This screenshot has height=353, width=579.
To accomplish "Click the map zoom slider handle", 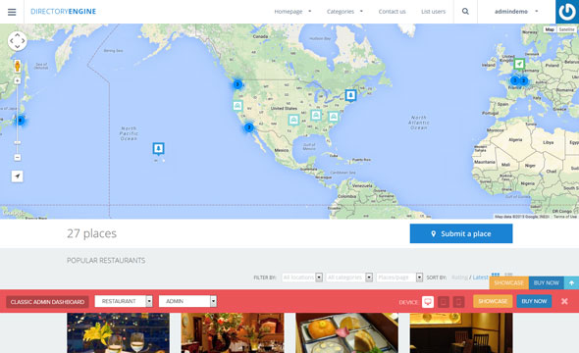I will click(x=18, y=142).
